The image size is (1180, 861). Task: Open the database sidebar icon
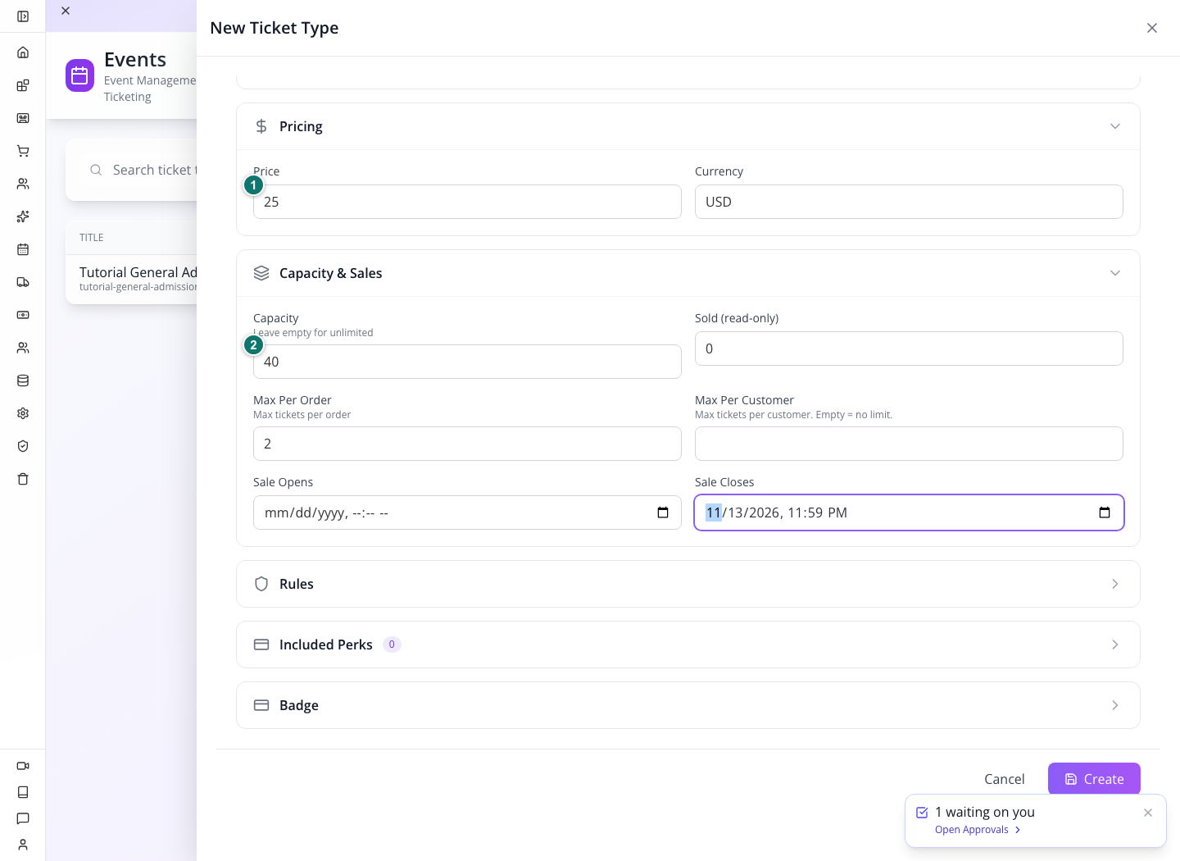coord(23,380)
